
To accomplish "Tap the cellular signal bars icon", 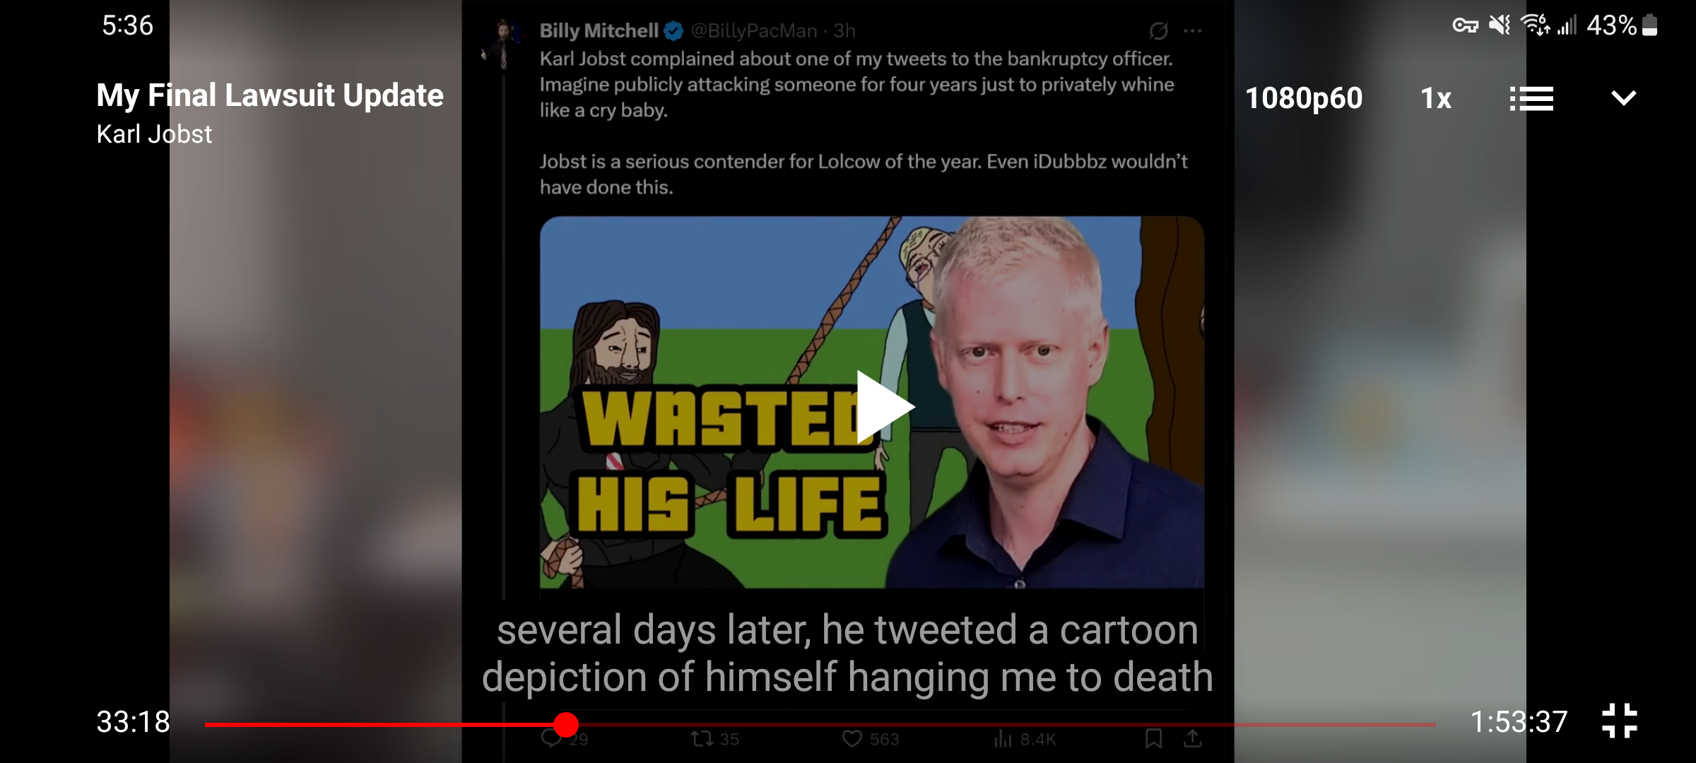I will [1567, 25].
